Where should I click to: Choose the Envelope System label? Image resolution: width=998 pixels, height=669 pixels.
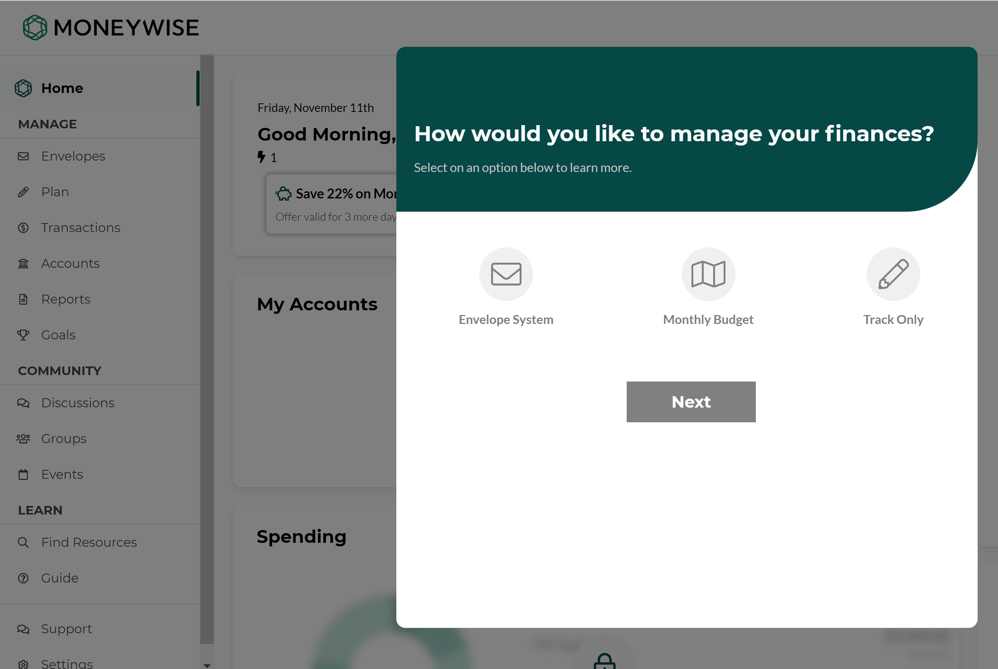tap(506, 320)
